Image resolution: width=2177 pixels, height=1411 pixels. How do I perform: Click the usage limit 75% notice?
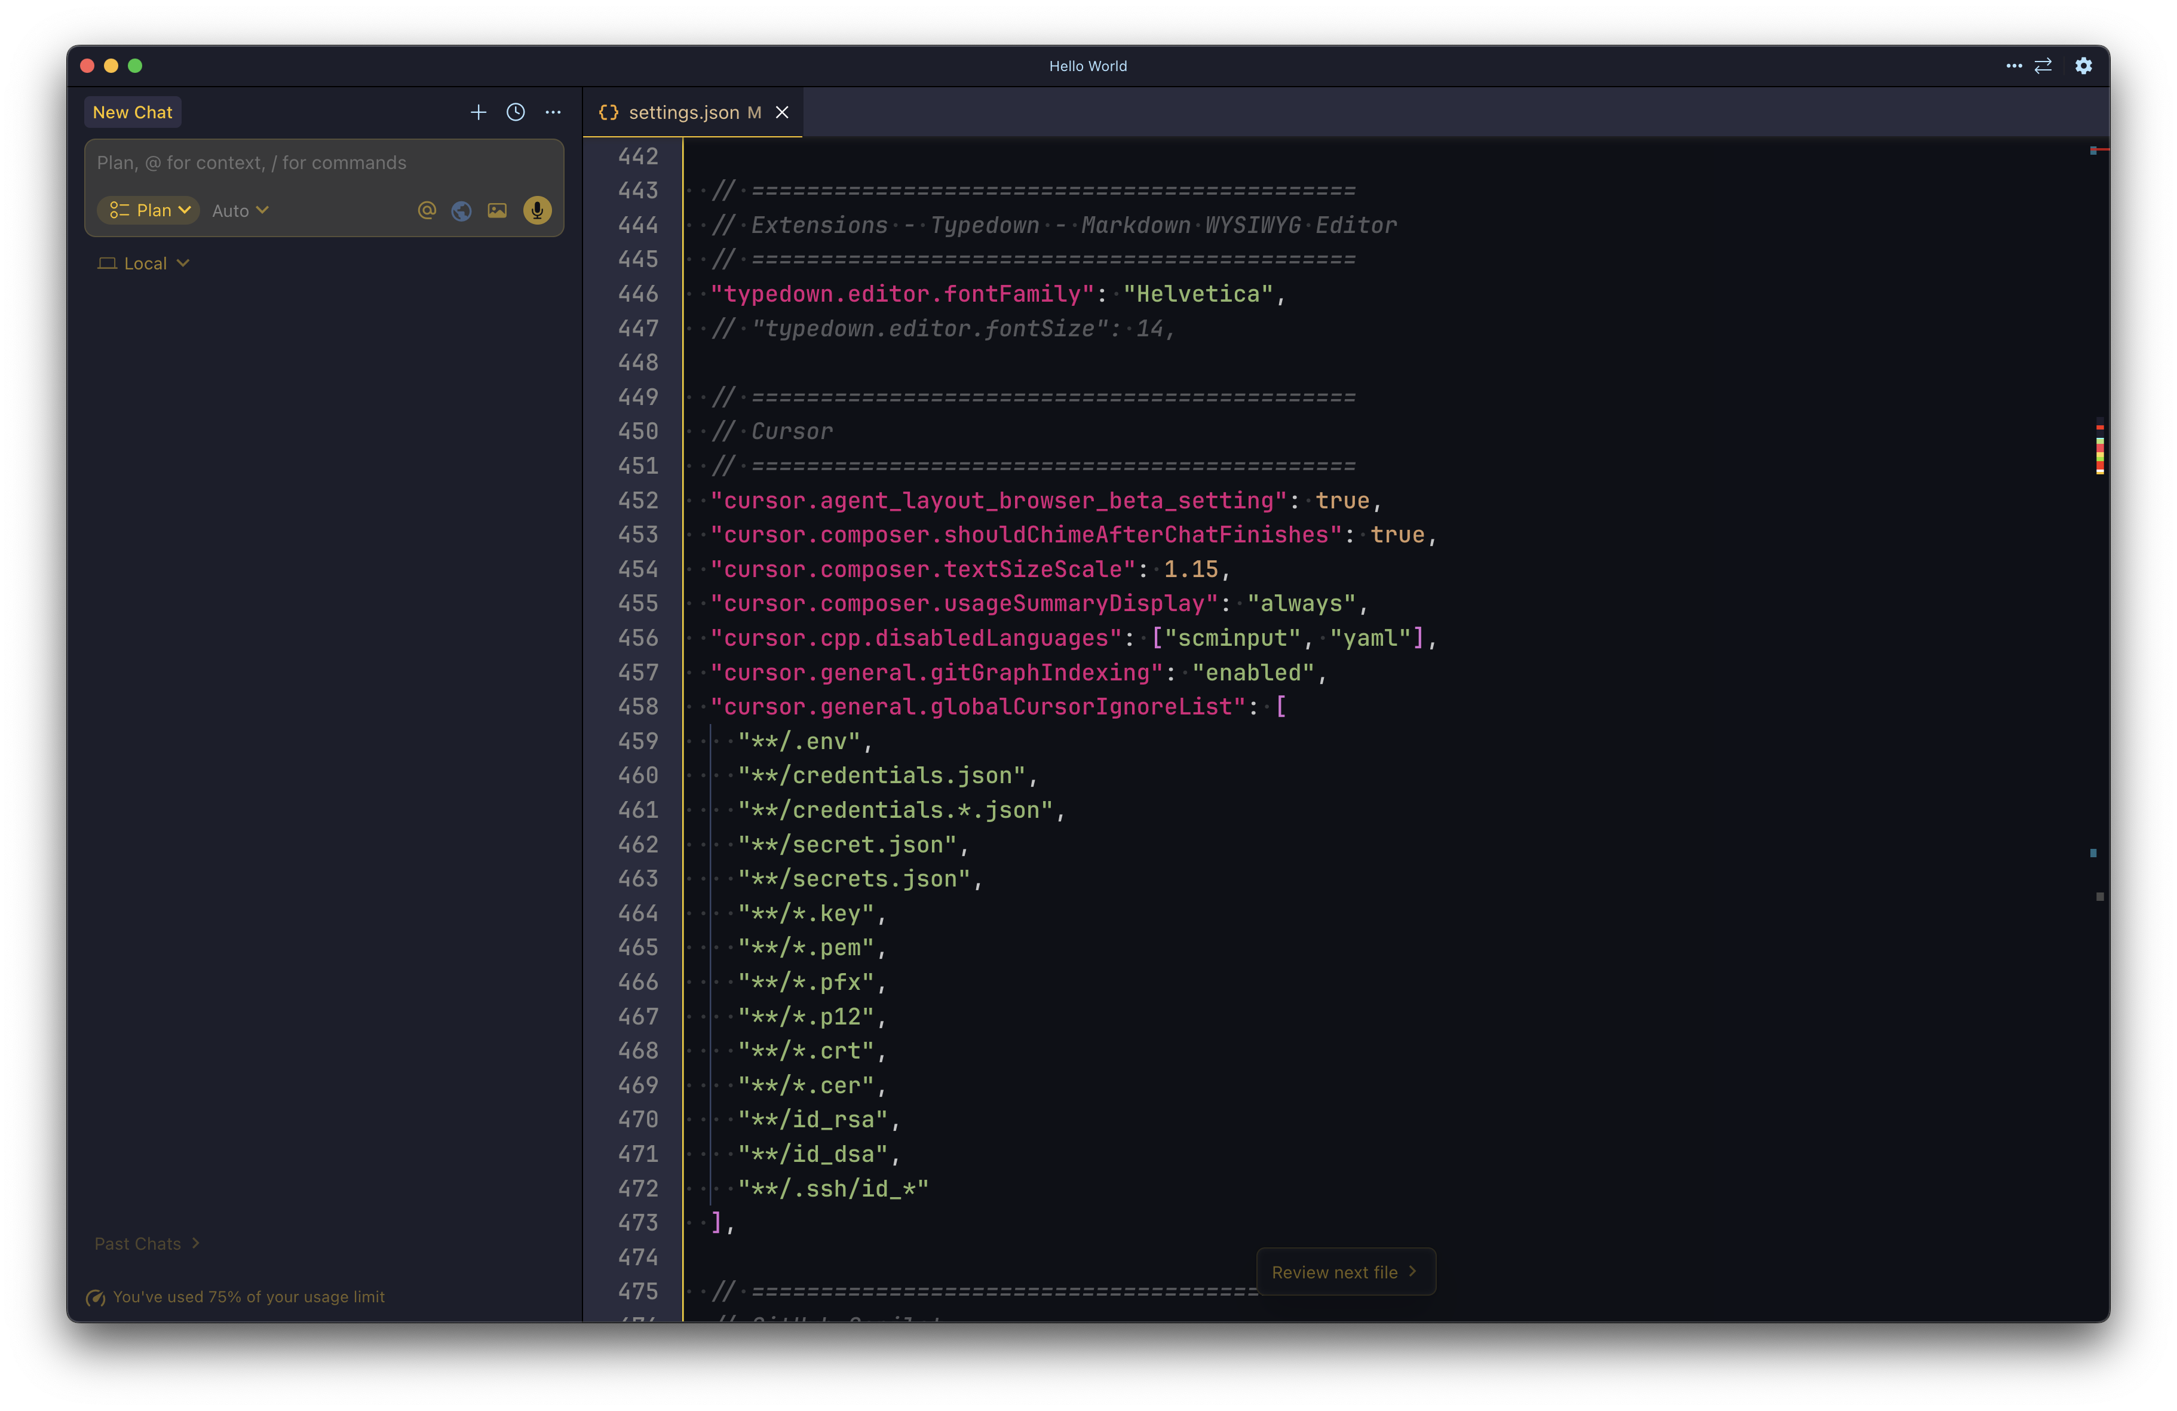pos(237,1297)
